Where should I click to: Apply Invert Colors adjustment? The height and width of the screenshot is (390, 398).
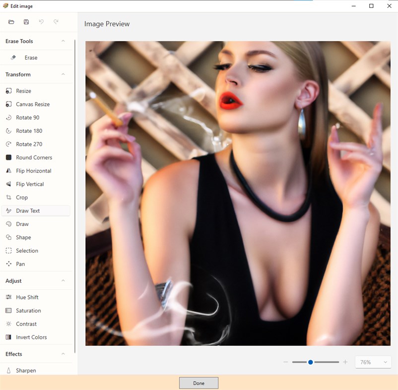(x=32, y=337)
